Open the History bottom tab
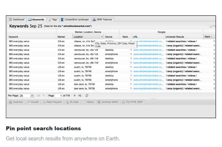 pyautogui.click(x=88, y=102)
